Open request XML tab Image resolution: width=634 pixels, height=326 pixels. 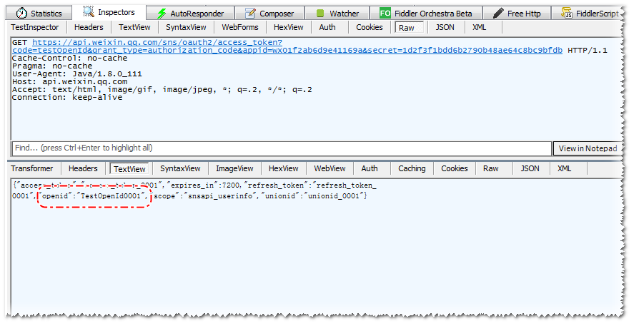pos(479,27)
